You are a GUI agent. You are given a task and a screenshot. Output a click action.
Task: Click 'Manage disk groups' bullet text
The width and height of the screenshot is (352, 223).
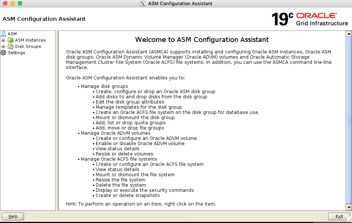[104, 86]
